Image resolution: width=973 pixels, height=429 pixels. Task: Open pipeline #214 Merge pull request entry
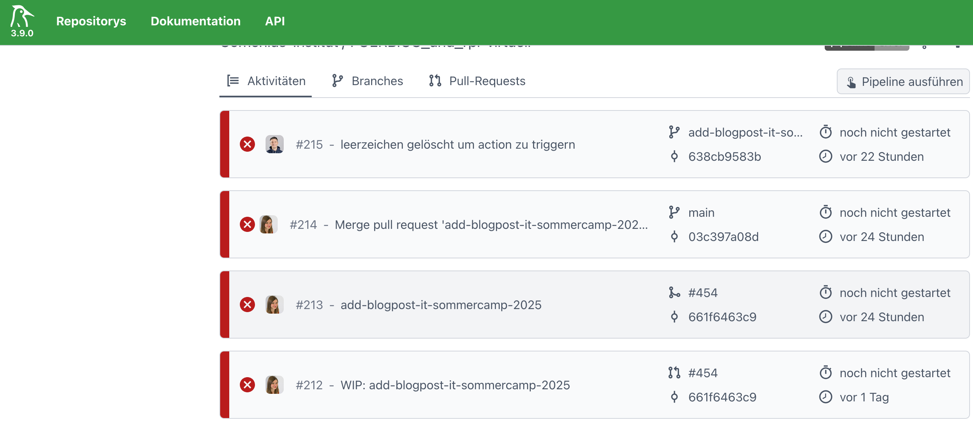(491, 224)
